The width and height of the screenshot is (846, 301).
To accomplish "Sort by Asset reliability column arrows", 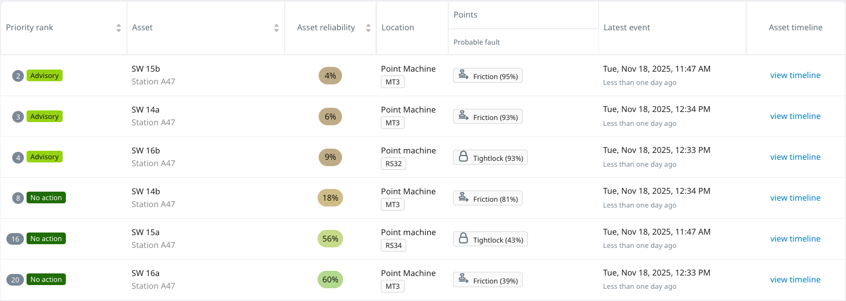I will coord(368,28).
